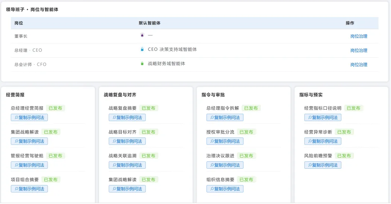
Task: Open 岗位治理 for the 董事长 position
Action: tap(359, 36)
